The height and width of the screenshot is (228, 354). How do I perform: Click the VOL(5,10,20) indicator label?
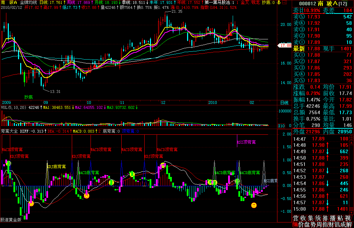(14, 107)
